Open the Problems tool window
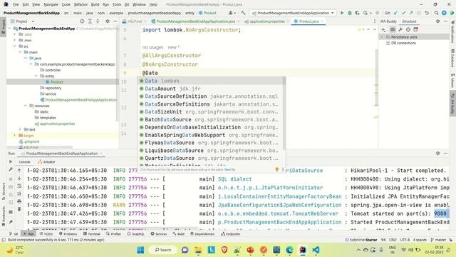The width and height of the screenshot is (456, 257). click(68, 233)
